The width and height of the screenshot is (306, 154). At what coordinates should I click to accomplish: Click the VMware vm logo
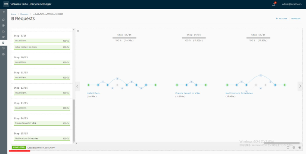pos(6,4)
